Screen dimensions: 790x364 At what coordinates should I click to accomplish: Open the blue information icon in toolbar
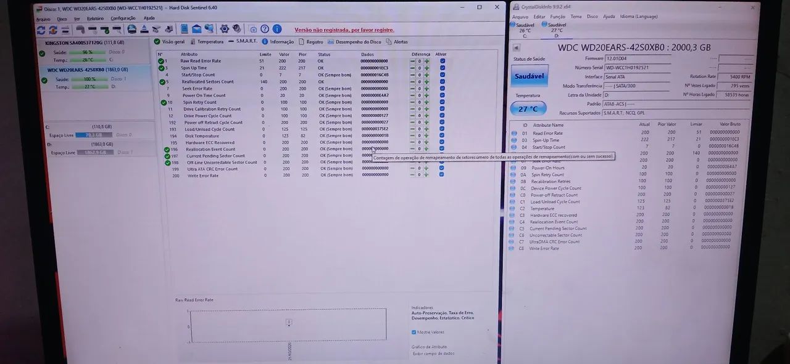coord(276,29)
